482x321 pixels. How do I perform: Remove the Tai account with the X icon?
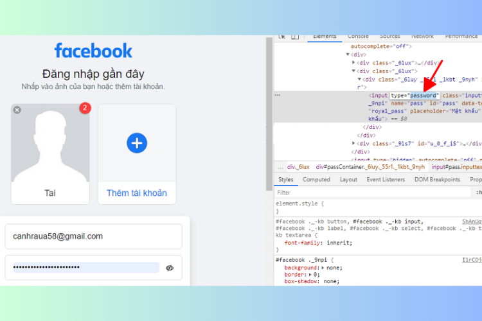pyautogui.click(x=17, y=110)
